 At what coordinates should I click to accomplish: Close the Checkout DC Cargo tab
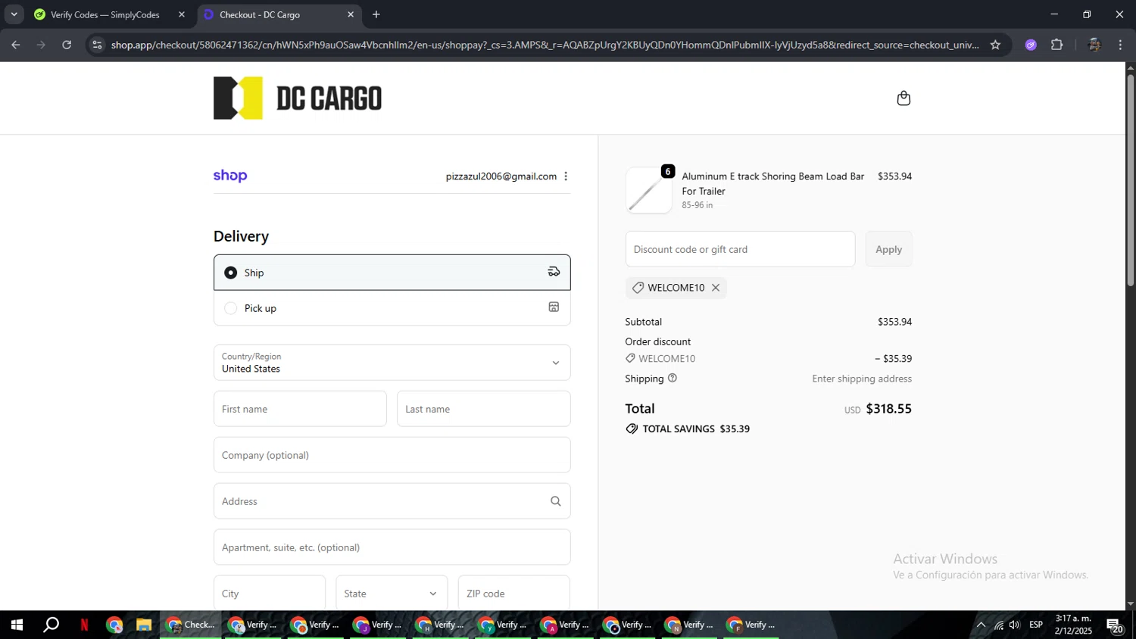(x=351, y=14)
